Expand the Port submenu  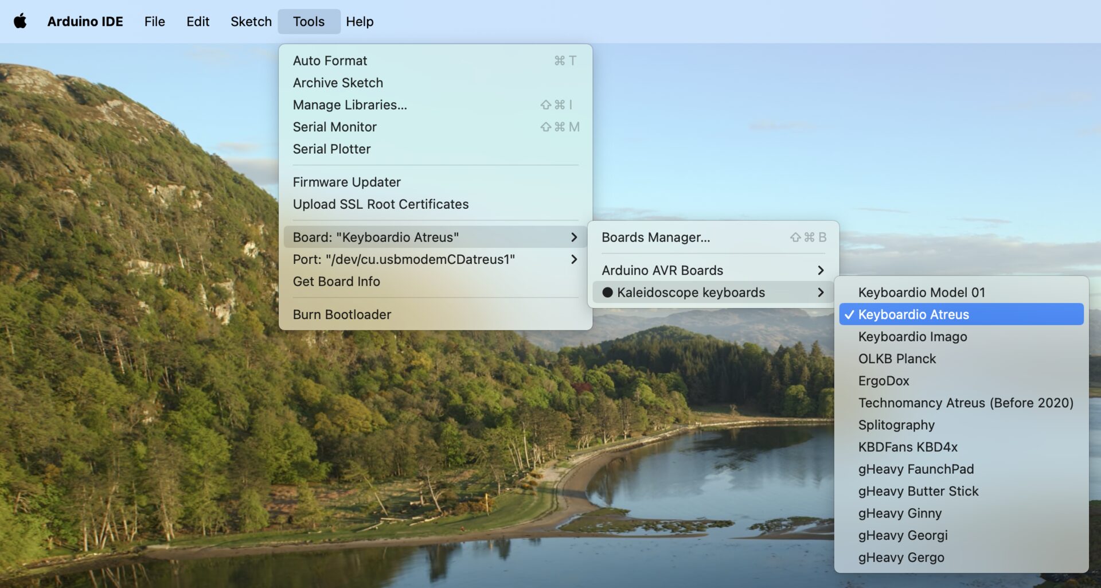(x=435, y=259)
